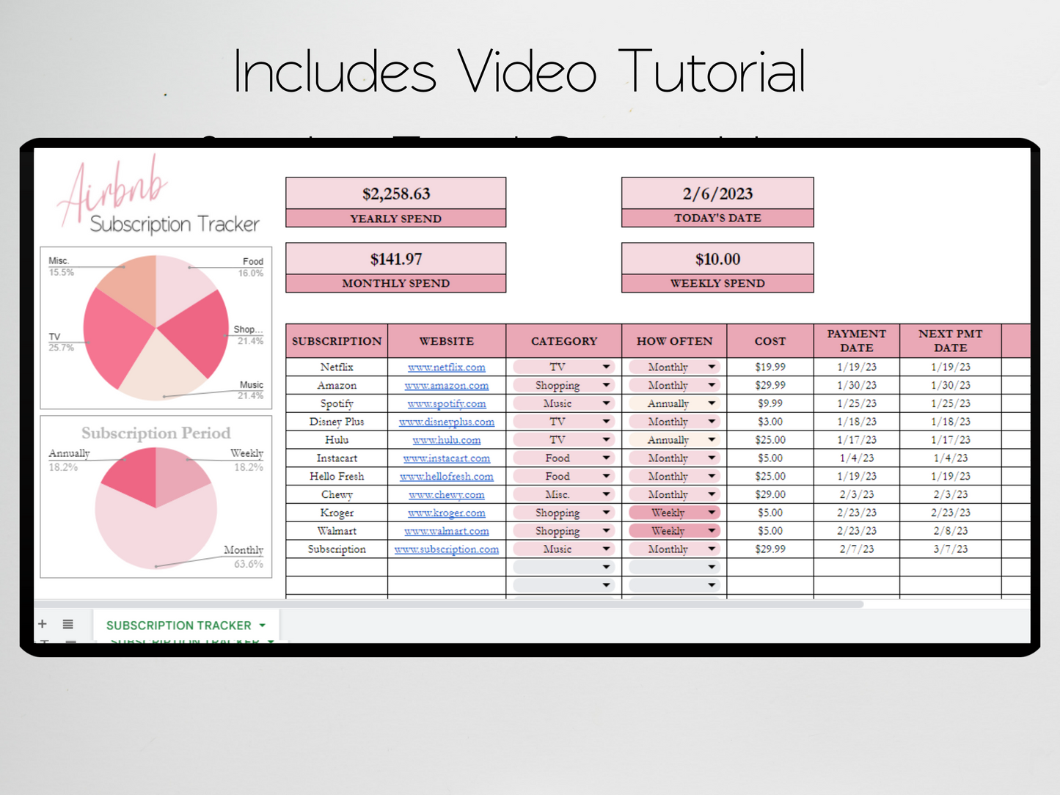Open the SUBSCRIPTION TRACKER tab menu arrow
The width and height of the screenshot is (1060, 795).
262,625
